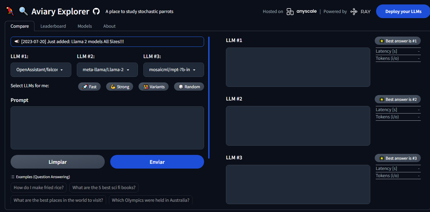Image resolution: width=430 pixels, height=212 pixels.
Task: Click the Ray logo icon
Action: click(x=354, y=12)
